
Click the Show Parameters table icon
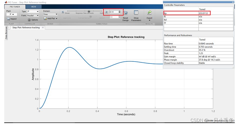tap(136, 12)
